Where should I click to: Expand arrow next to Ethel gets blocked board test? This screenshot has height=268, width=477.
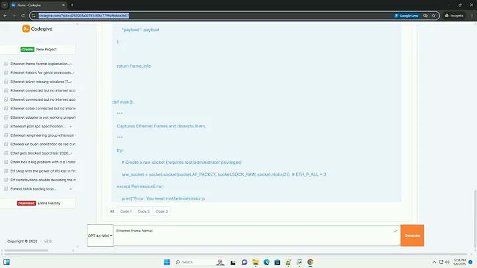[x=71, y=153]
